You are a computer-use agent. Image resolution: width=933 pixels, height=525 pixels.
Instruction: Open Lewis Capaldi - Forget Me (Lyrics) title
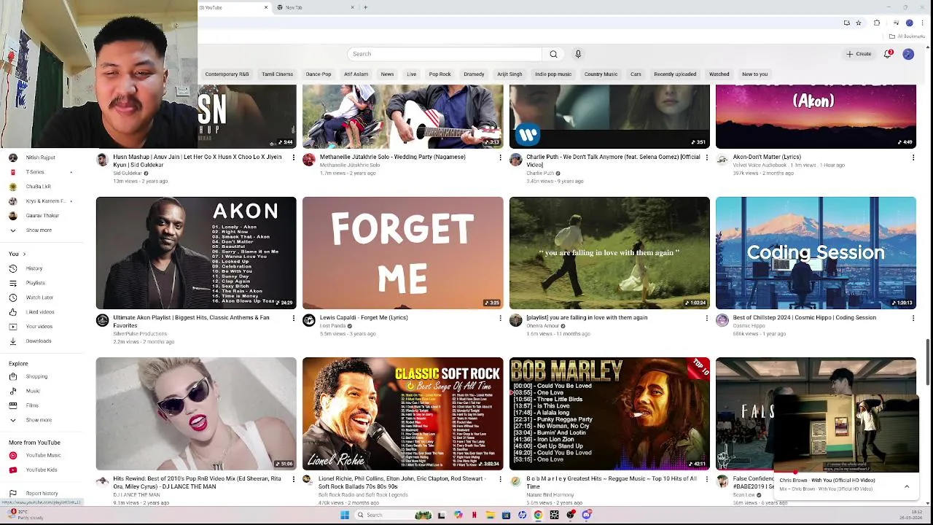coord(363,318)
